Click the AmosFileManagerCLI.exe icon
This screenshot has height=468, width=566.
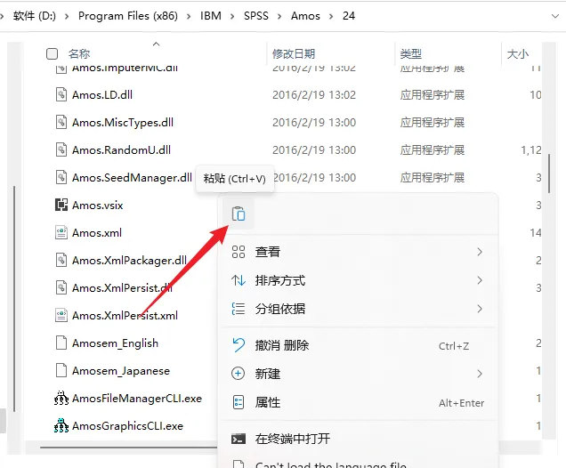tap(61, 398)
